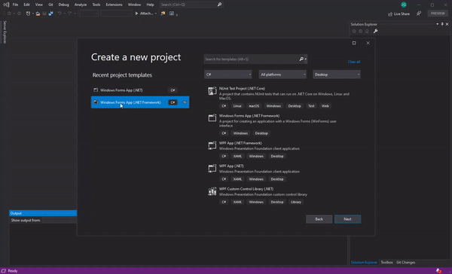452x274 pixels.
Task: Unpin the Windows Forms App (.NET Framework) recent template
Action: 185,102
